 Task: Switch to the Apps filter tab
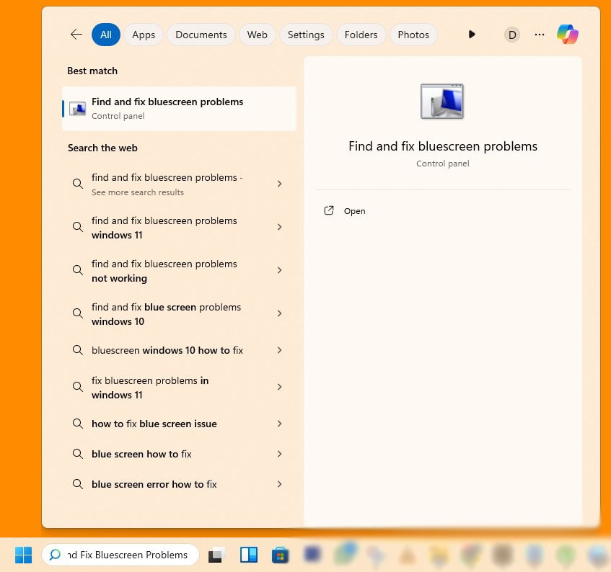(144, 35)
